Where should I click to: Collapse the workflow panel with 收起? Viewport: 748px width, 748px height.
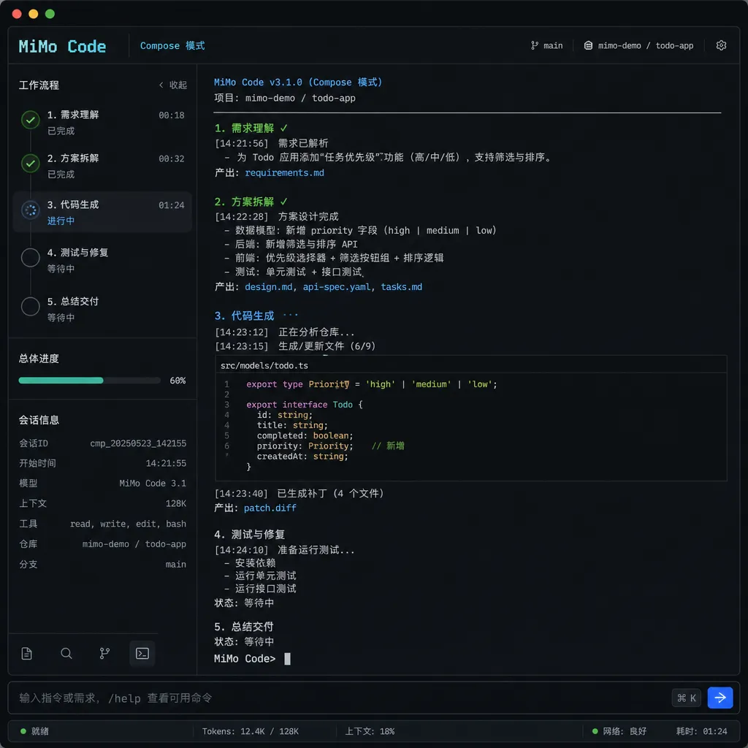click(x=172, y=85)
